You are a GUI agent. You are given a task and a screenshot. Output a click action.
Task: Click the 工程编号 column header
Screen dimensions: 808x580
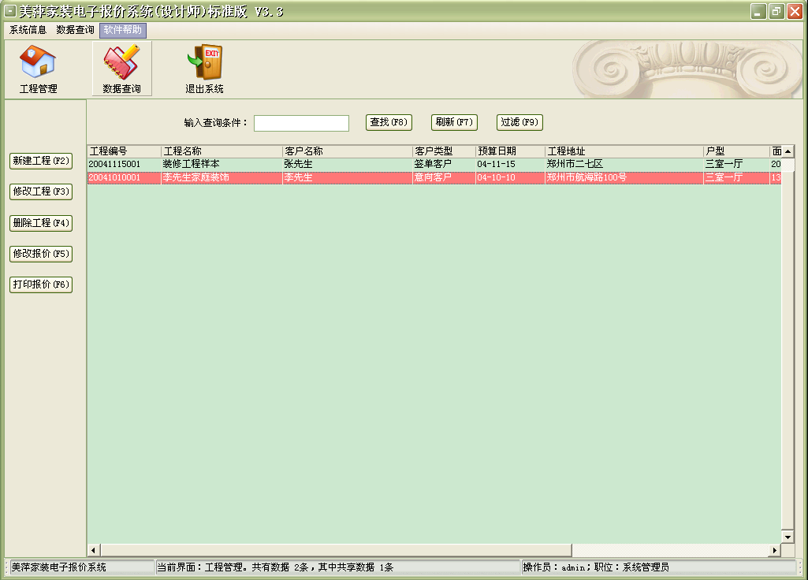125,151
